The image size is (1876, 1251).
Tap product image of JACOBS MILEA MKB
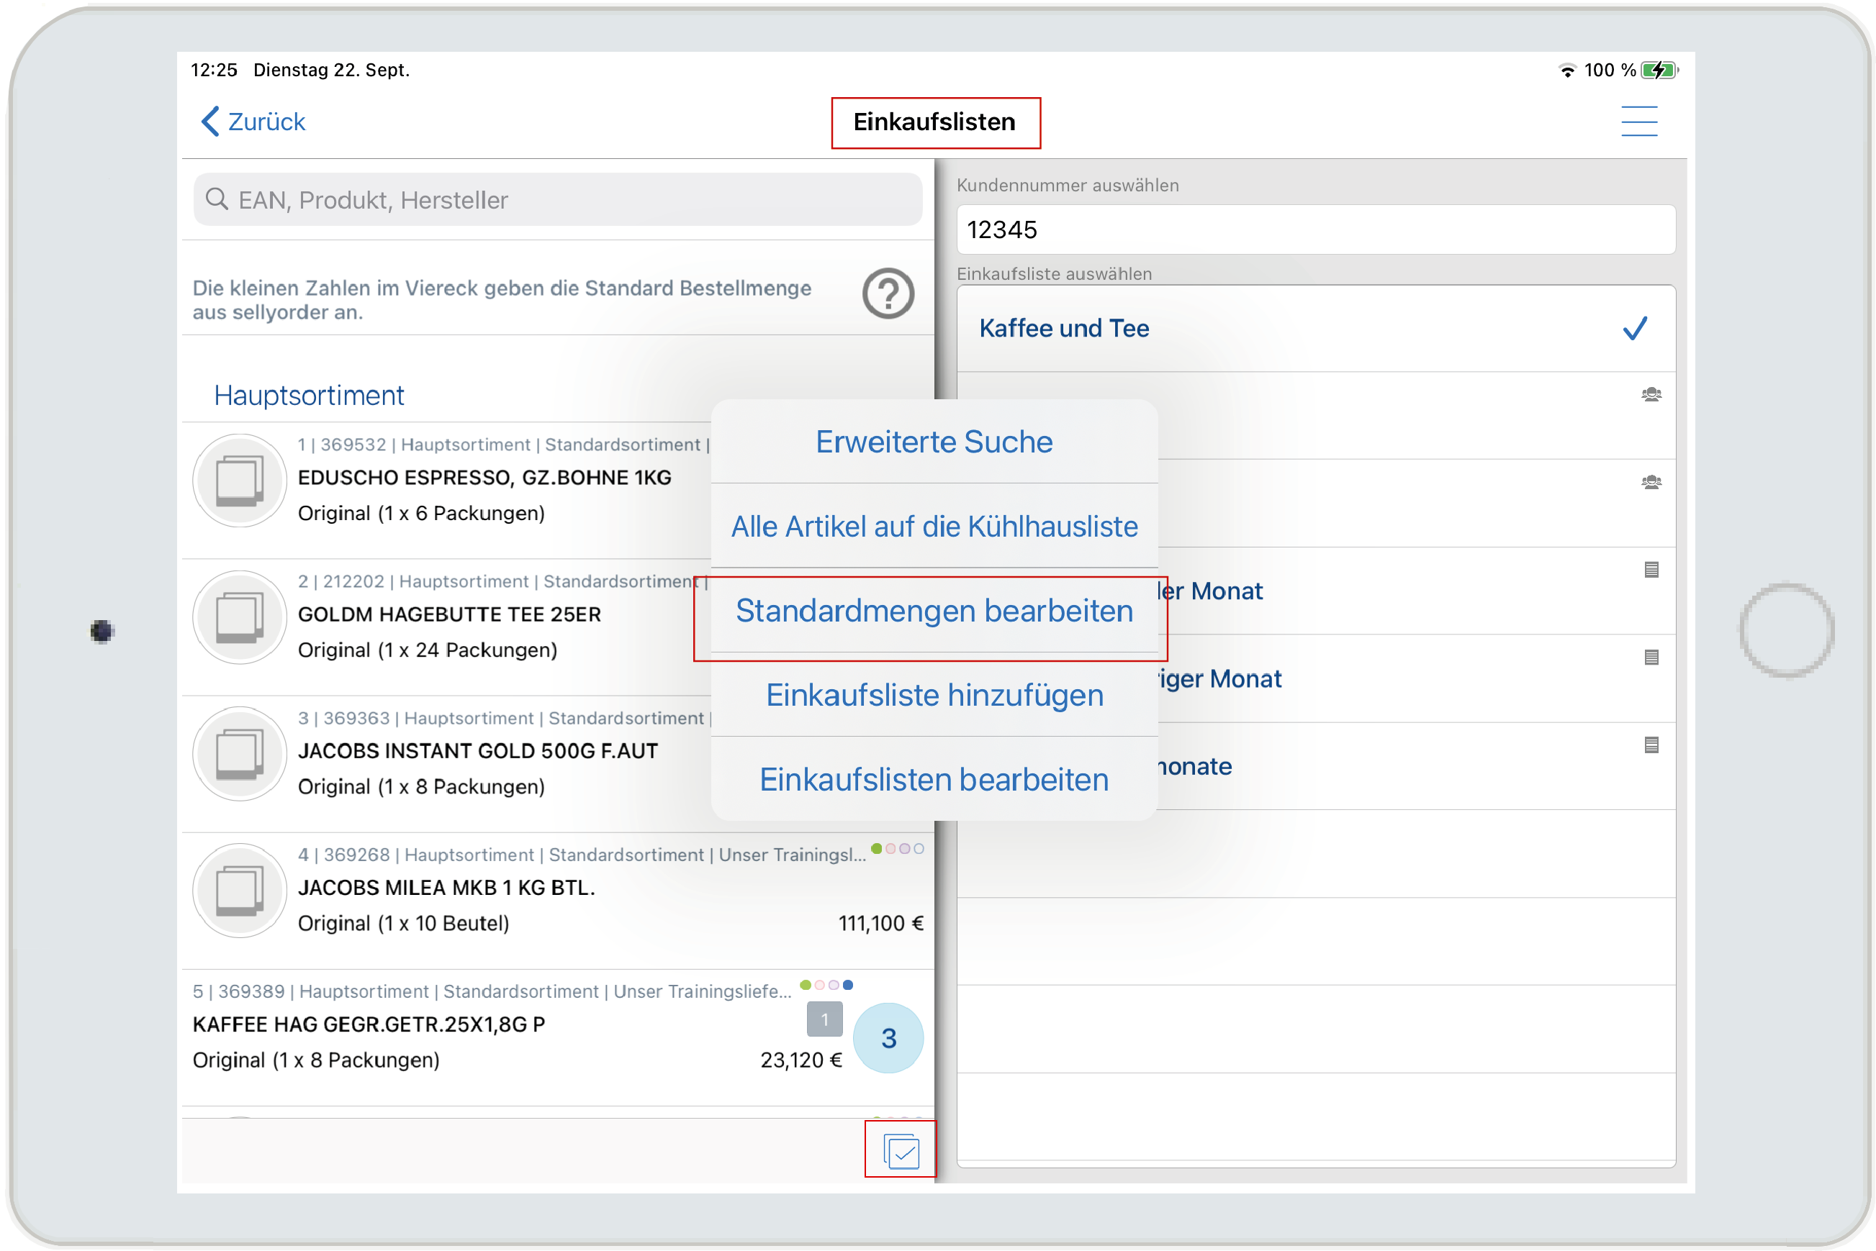[239, 891]
